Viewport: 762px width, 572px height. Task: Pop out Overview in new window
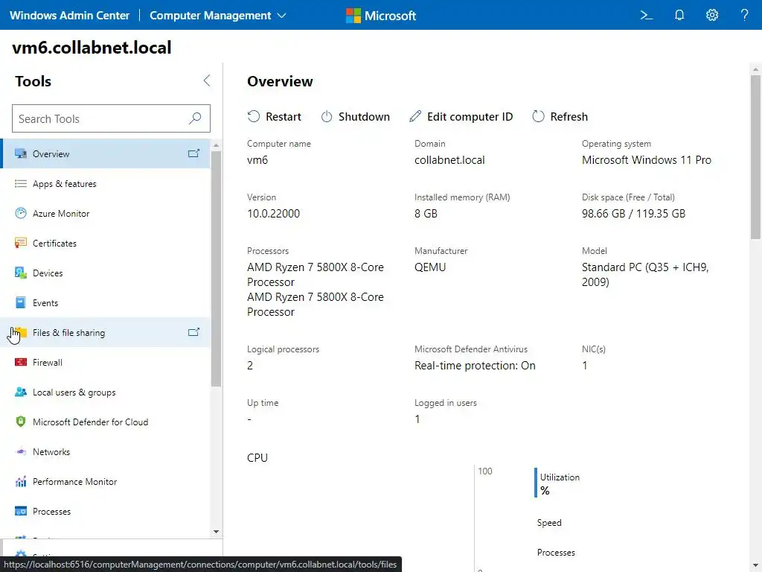tap(193, 153)
